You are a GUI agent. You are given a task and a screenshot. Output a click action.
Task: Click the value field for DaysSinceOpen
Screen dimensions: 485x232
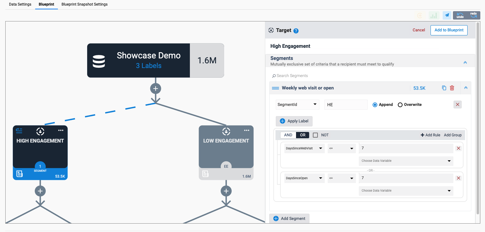[406, 178]
